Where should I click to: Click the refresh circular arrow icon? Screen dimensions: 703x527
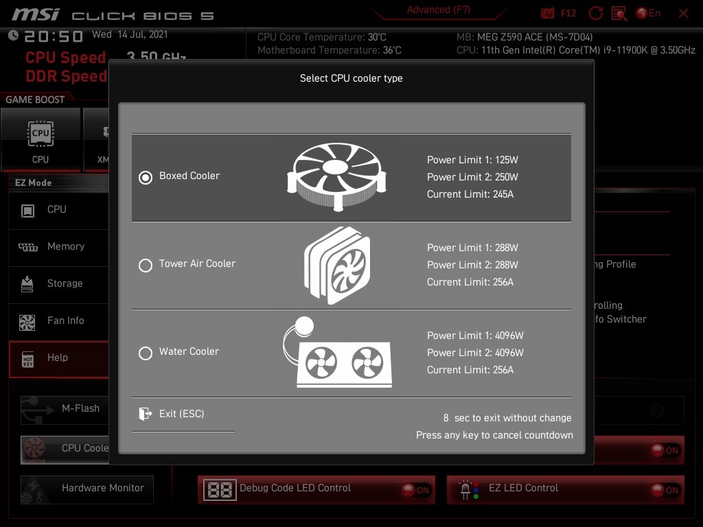click(595, 13)
